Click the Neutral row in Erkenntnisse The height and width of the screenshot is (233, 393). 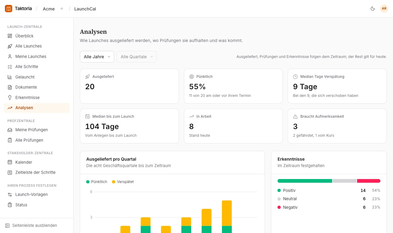click(329, 199)
